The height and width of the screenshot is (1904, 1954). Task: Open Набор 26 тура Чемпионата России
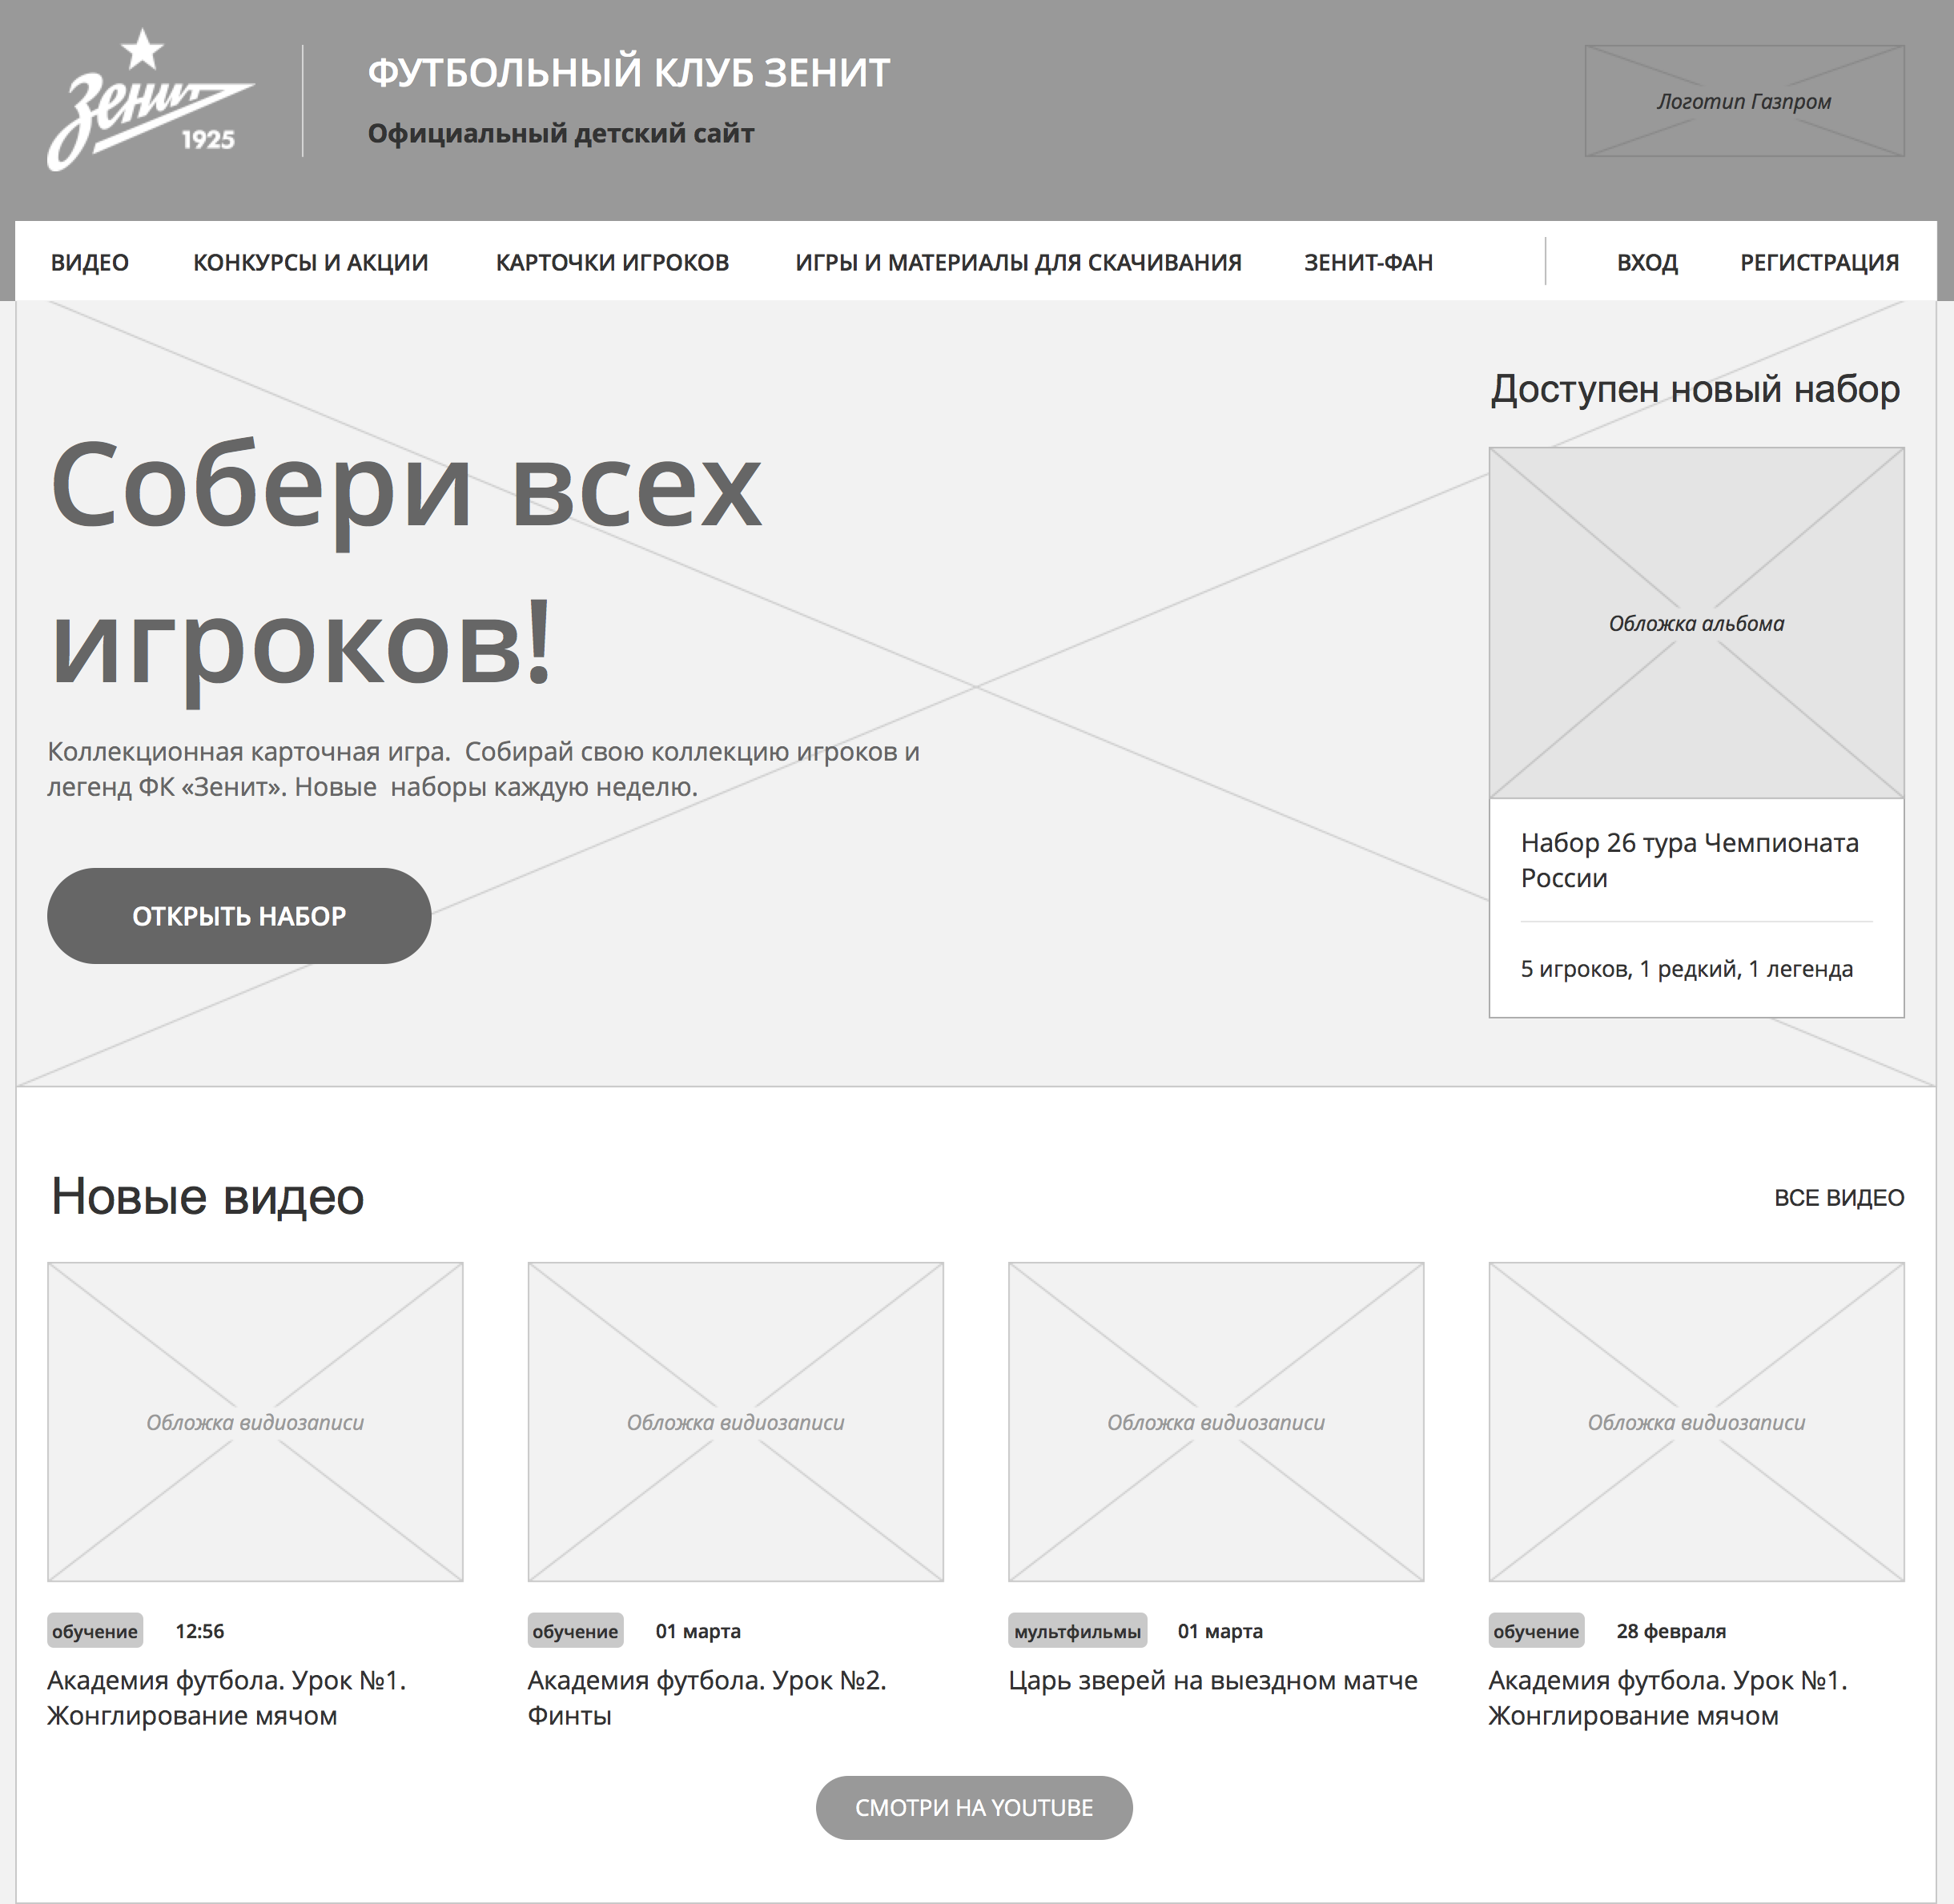pyautogui.click(x=1689, y=860)
